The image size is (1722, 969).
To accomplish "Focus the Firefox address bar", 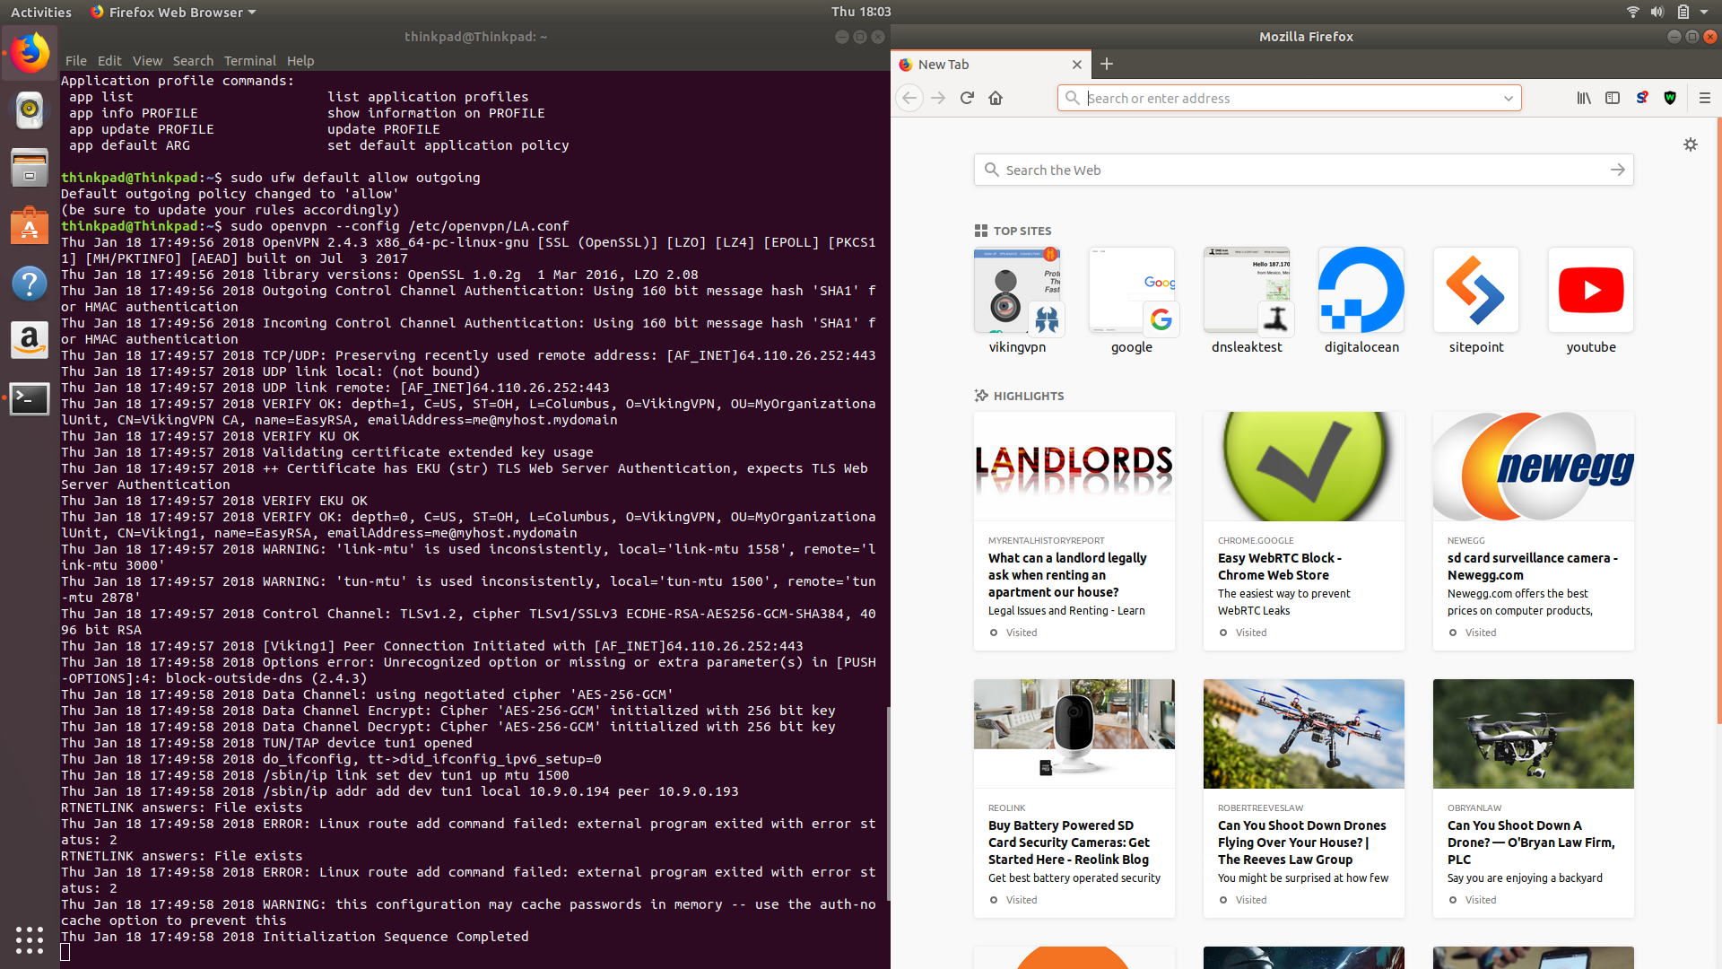I will coord(1288,98).
